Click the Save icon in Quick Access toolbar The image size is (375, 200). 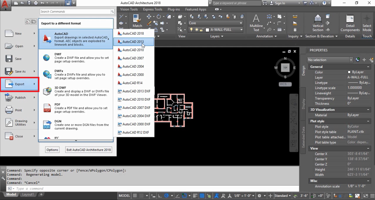point(29,3)
